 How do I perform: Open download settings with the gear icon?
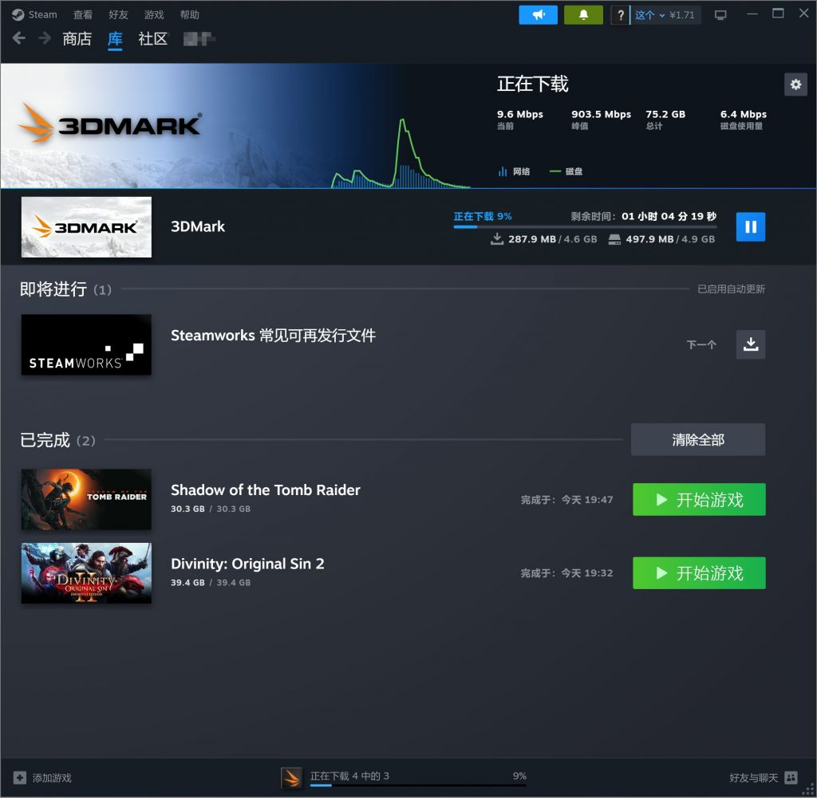click(x=795, y=84)
